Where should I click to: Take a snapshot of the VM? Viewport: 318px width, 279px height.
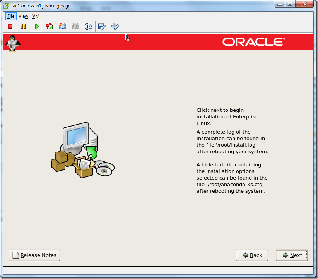pos(63,26)
